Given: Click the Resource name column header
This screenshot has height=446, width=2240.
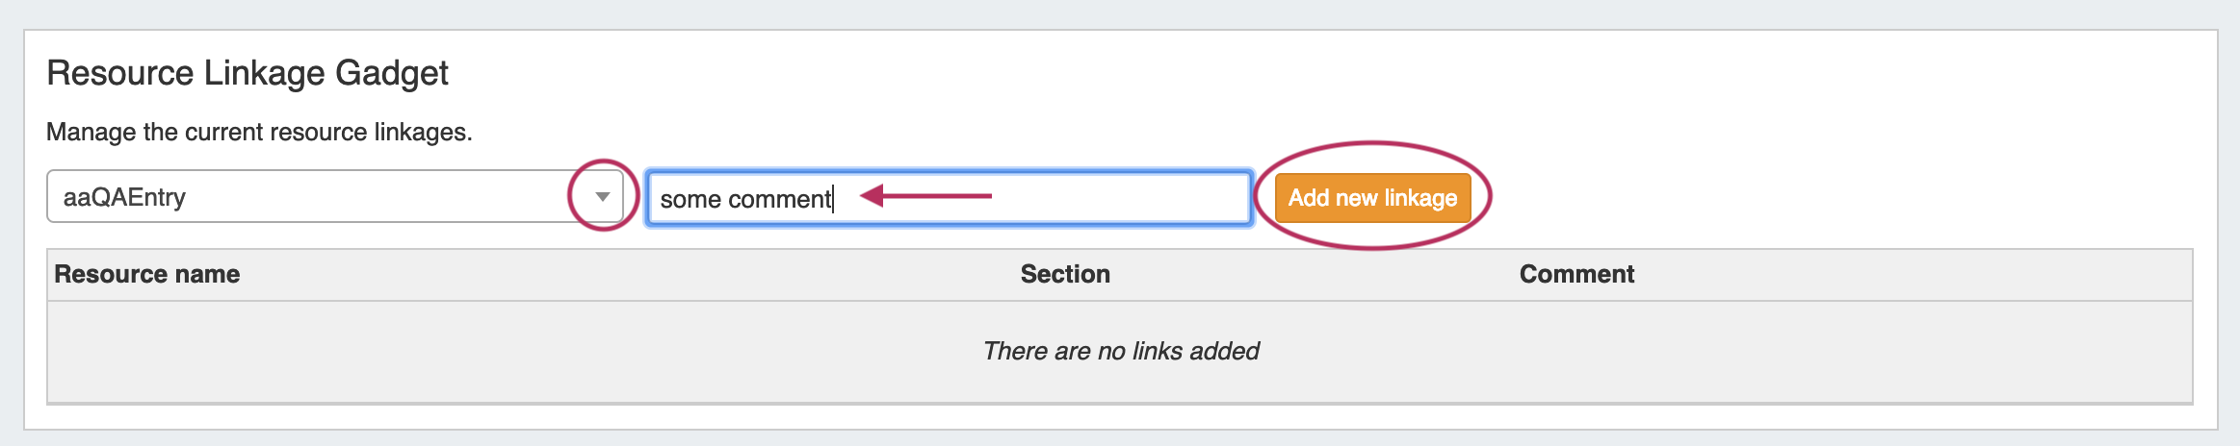Looking at the screenshot, I should pyautogui.click(x=147, y=274).
